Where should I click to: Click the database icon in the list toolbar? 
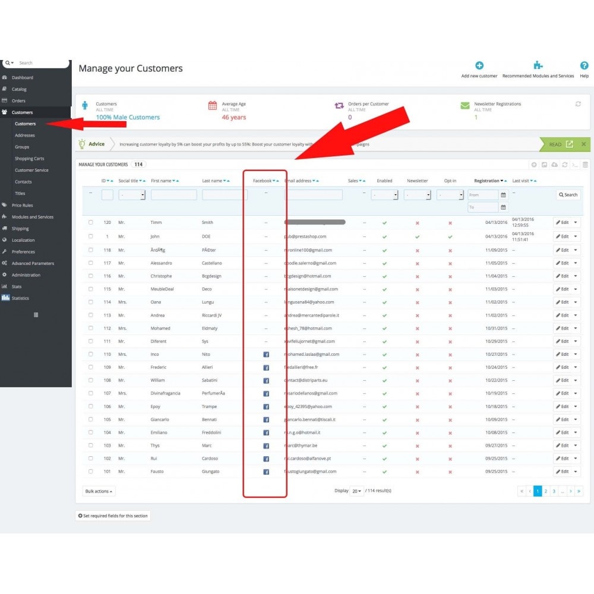tap(585, 165)
